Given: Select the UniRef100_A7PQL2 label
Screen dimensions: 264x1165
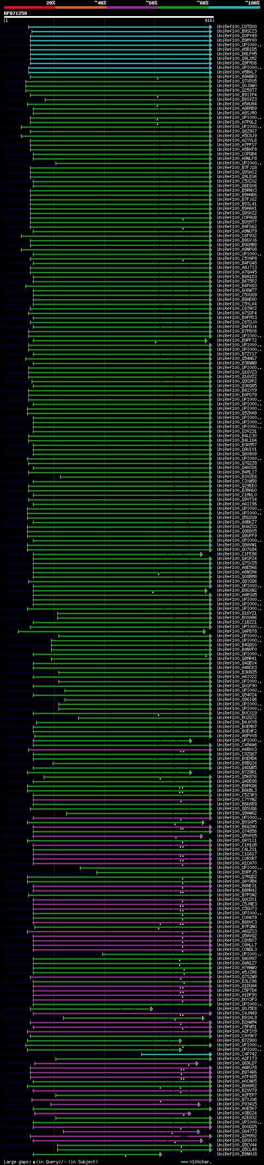Looking at the screenshot, I should [236, 122].
